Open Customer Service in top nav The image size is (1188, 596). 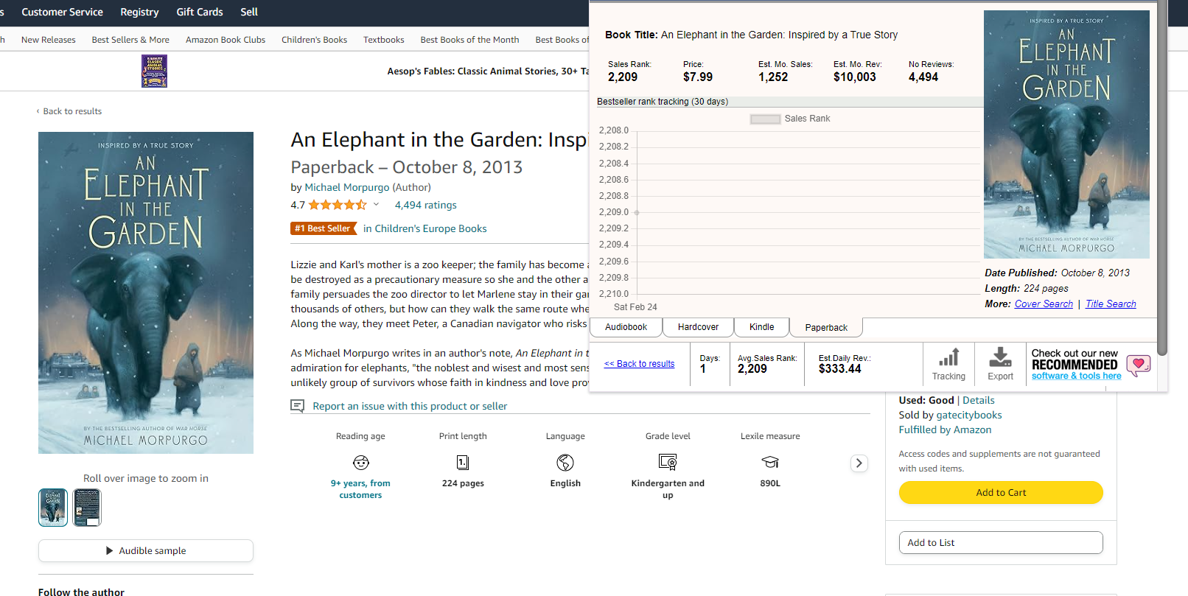(62, 12)
